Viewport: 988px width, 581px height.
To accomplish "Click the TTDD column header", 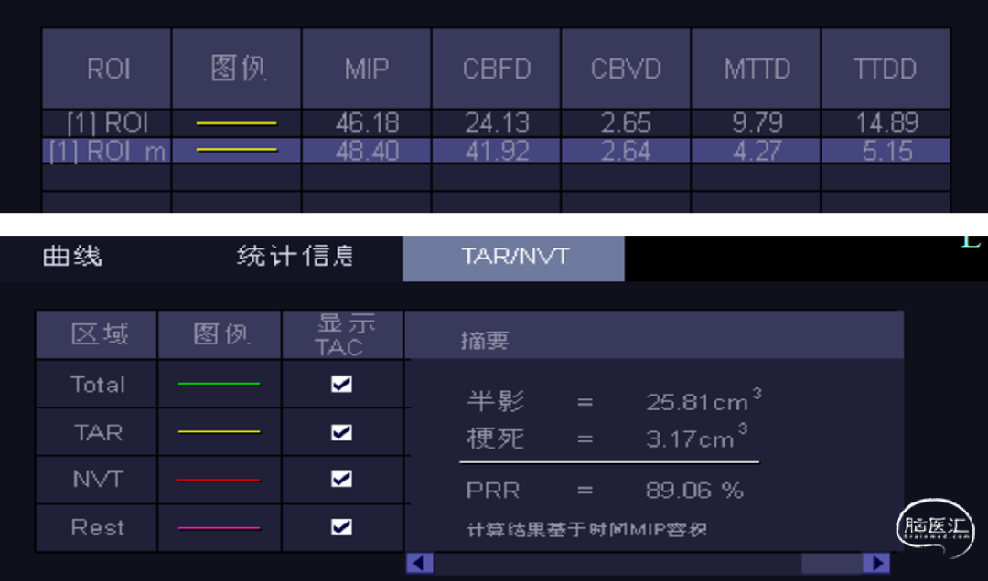I will [885, 69].
